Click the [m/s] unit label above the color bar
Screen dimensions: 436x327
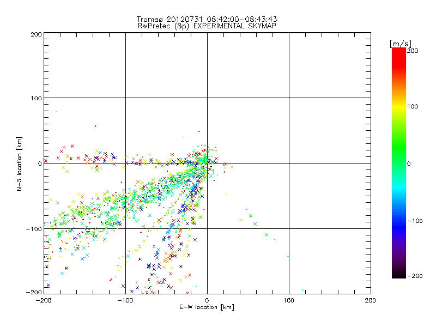(399, 43)
